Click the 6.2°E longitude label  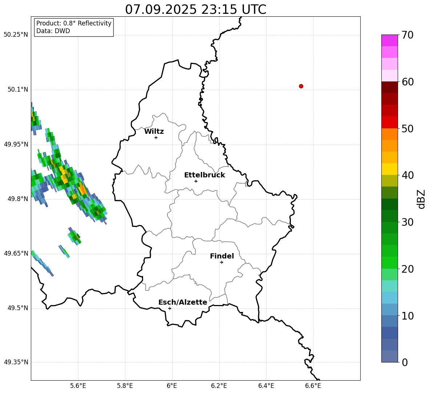click(219, 386)
